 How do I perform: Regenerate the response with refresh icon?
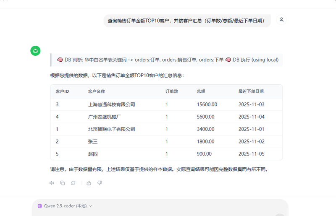(73, 183)
